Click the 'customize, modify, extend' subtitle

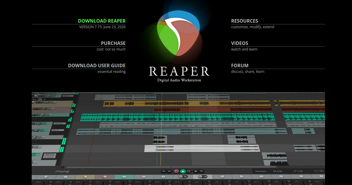pyautogui.click(x=253, y=27)
